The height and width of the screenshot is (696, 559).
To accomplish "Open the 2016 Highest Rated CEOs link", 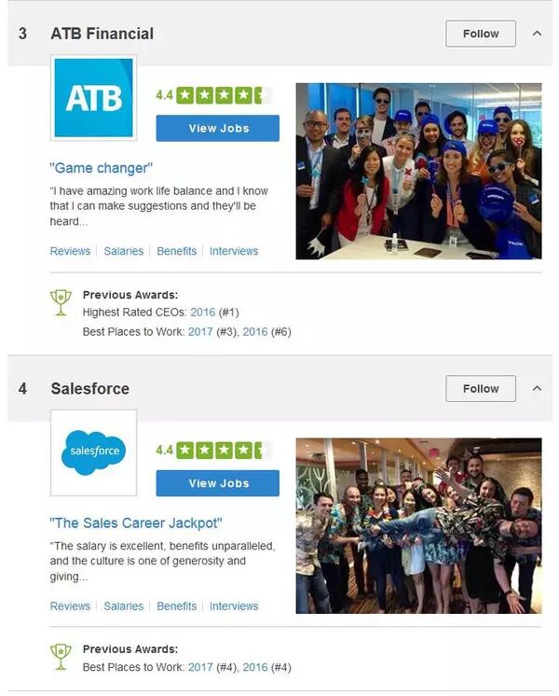I will (202, 313).
